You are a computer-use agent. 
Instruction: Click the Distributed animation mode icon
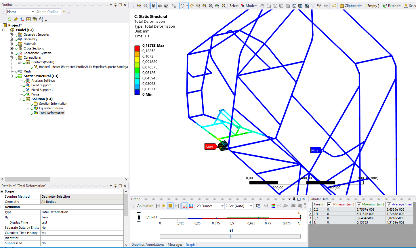tap(185, 206)
